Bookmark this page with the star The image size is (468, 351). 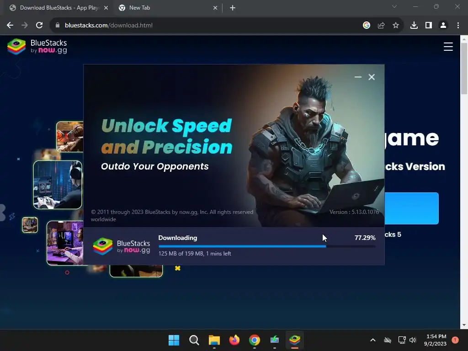[396, 26]
